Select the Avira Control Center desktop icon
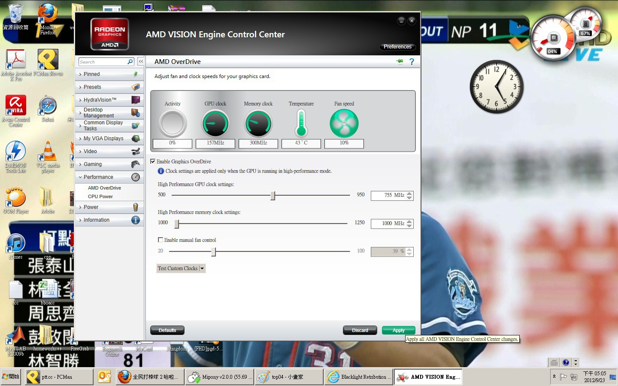 (16, 111)
